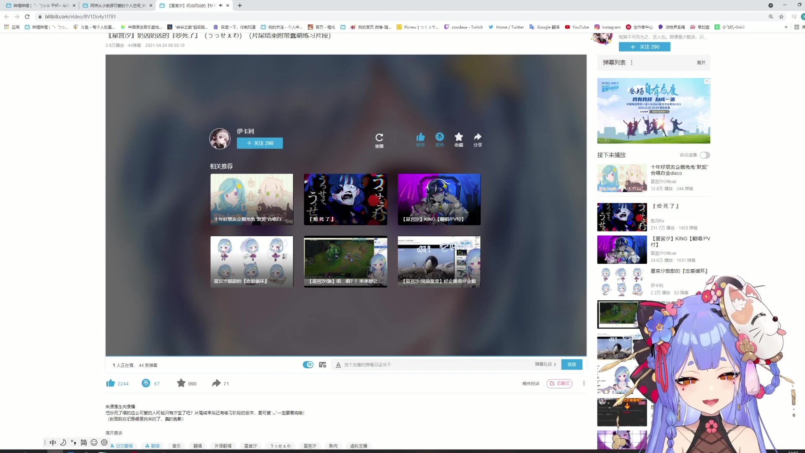Like the video from the end screen

coord(421,139)
